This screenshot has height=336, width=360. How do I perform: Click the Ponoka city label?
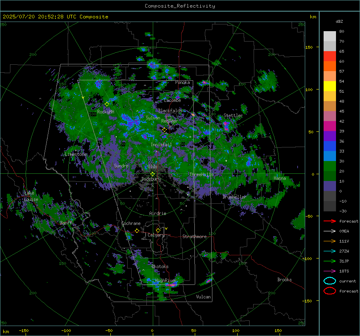pyautogui.click(x=182, y=82)
